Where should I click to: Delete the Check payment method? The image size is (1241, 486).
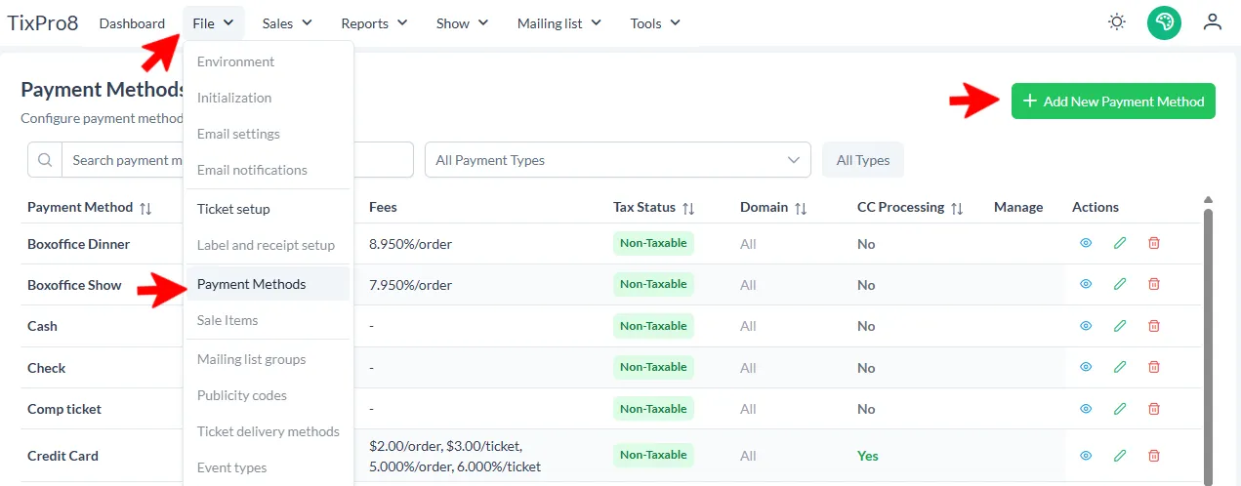pos(1154,367)
